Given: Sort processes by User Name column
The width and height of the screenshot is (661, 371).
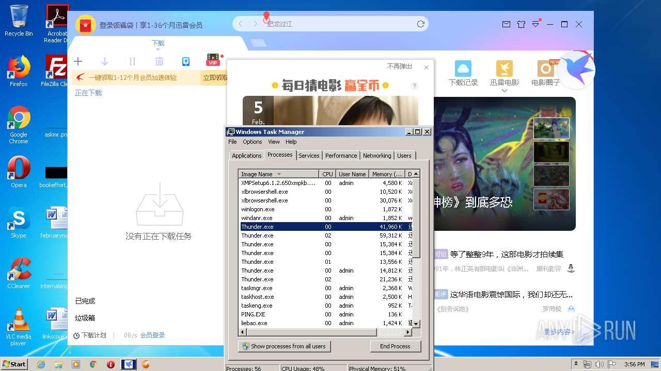Looking at the screenshot, I should pos(352,174).
